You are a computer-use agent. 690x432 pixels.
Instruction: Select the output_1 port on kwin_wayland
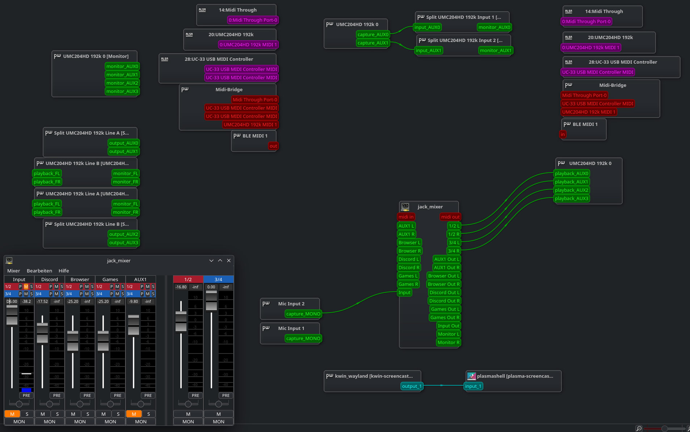coord(412,386)
